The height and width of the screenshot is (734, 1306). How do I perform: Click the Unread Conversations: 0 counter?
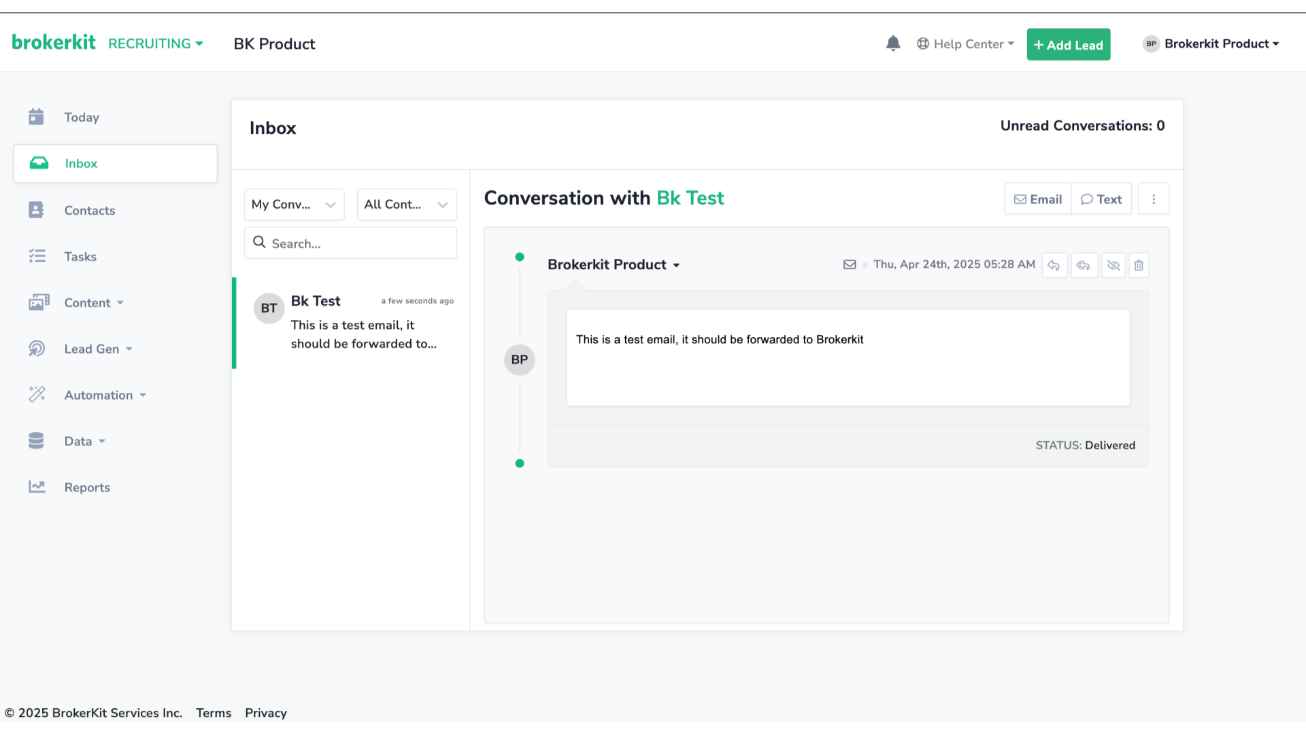[x=1082, y=126]
